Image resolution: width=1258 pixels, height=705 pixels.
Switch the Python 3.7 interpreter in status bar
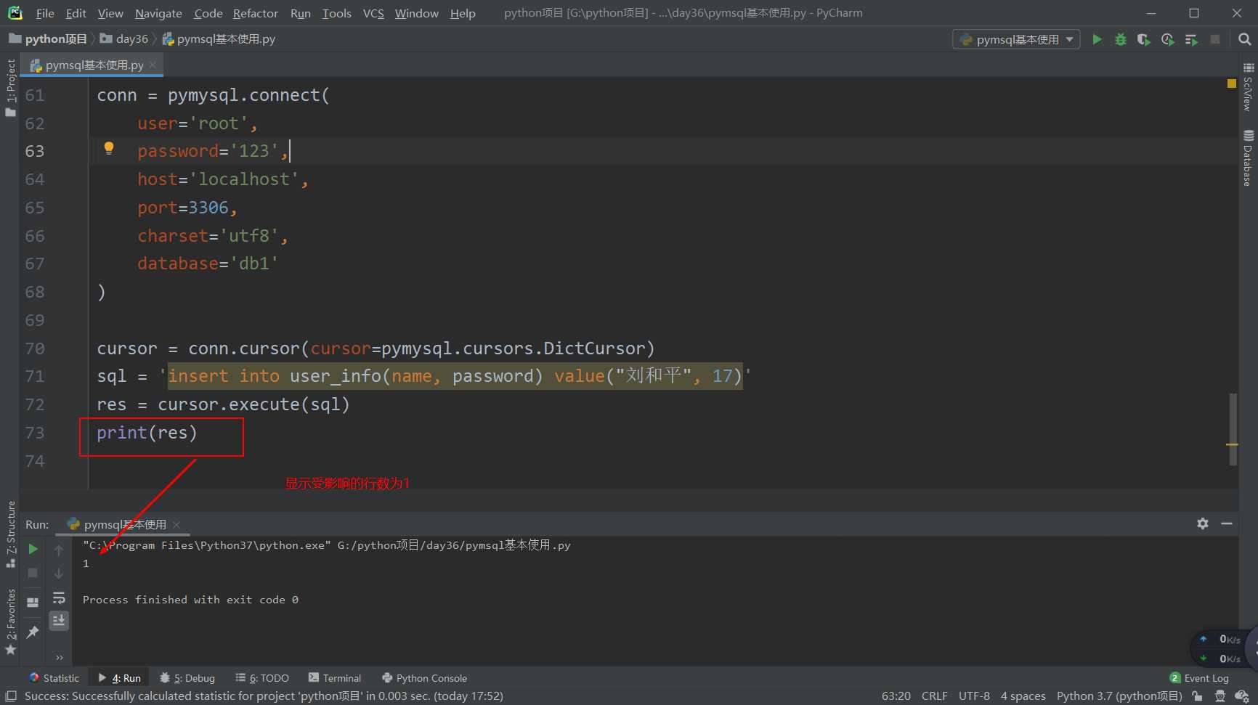pos(1119,696)
